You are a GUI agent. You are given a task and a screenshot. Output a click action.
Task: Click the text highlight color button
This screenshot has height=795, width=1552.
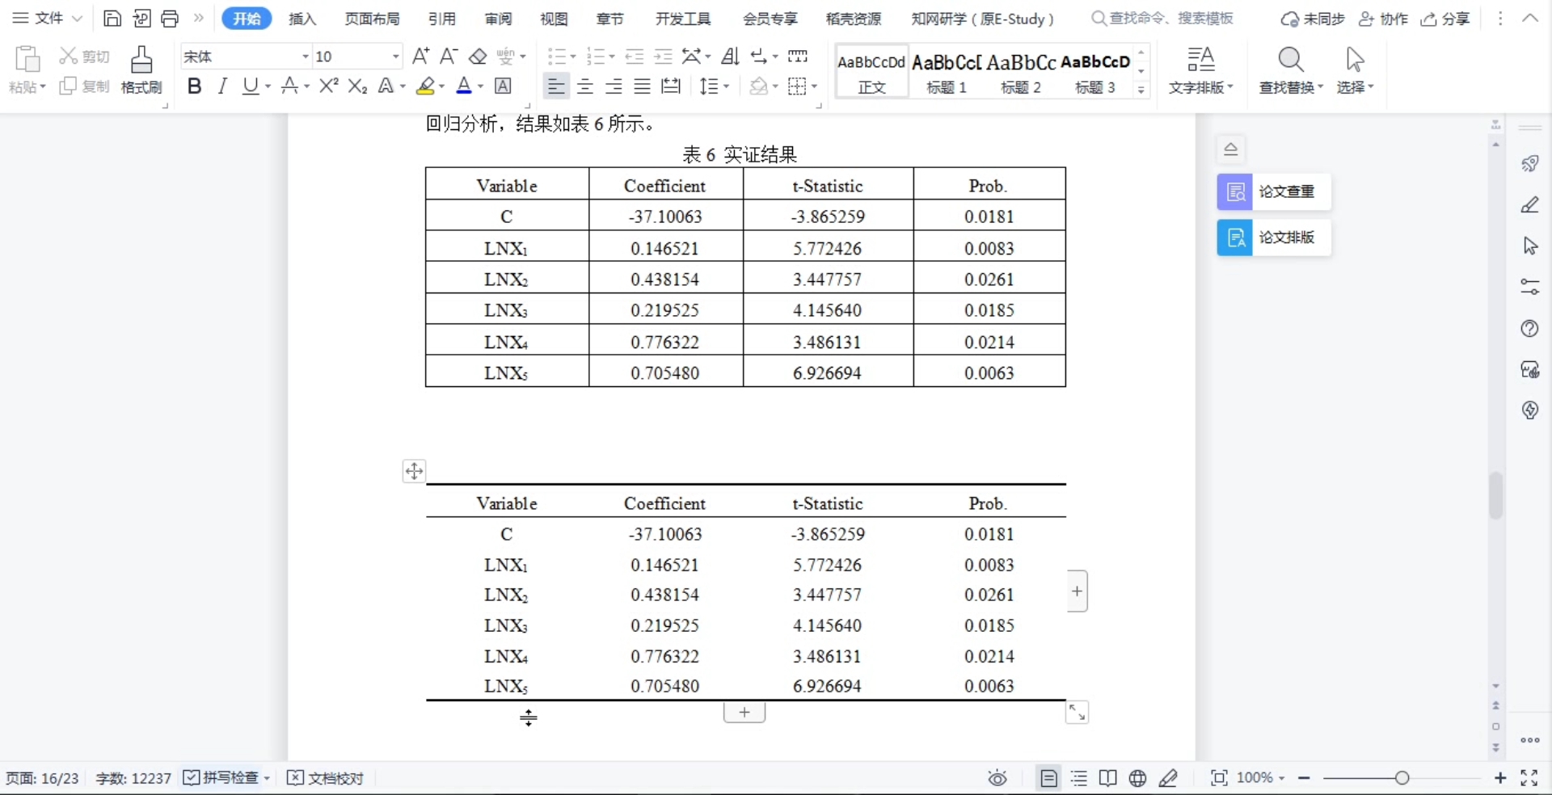(x=425, y=86)
